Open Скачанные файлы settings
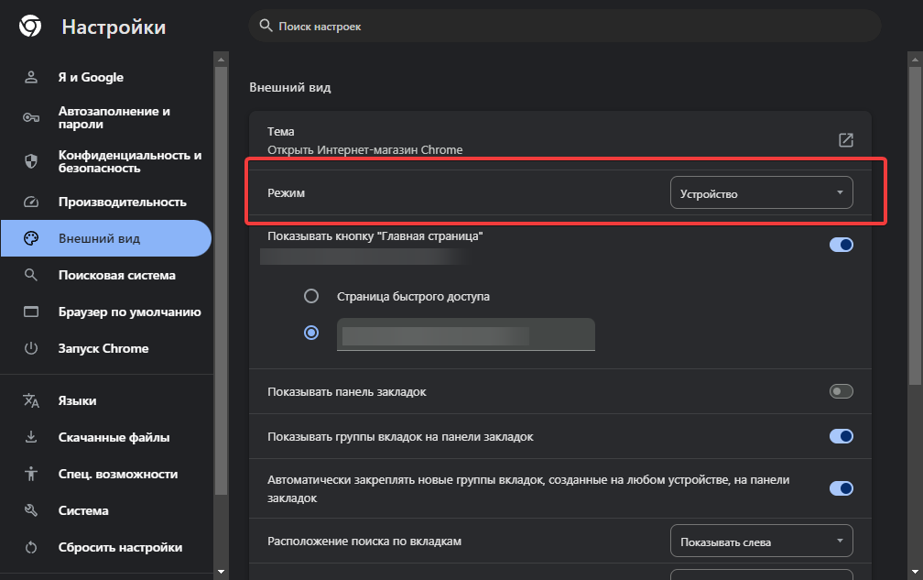This screenshot has width=923, height=580. [106, 437]
